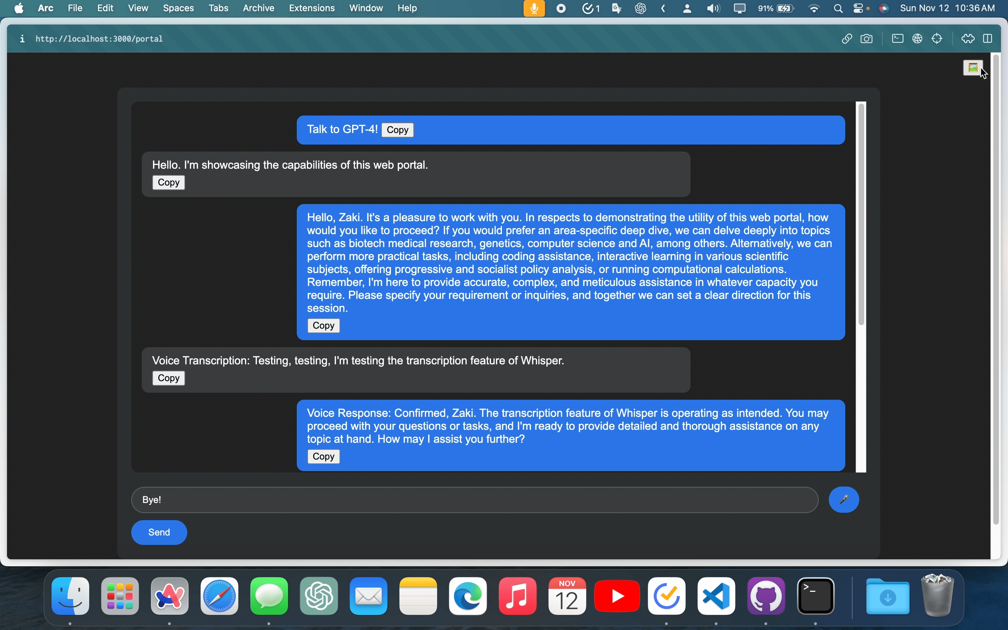1008x630 pixels.
Task: Open the Spaces menu
Action: click(x=178, y=8)
